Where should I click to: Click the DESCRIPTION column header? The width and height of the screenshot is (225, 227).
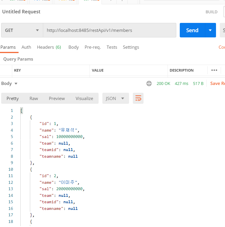pos(182,70)
